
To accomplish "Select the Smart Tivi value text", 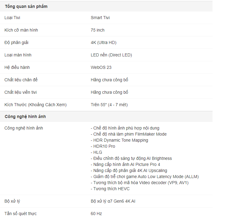I will (x=100, y=18).
